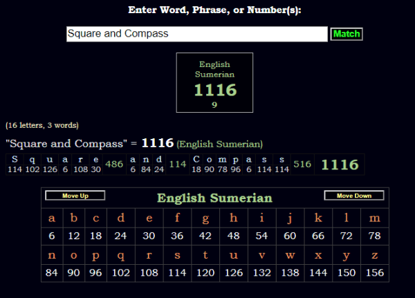Click the English Sumerian chart title

tap(214, 198)
